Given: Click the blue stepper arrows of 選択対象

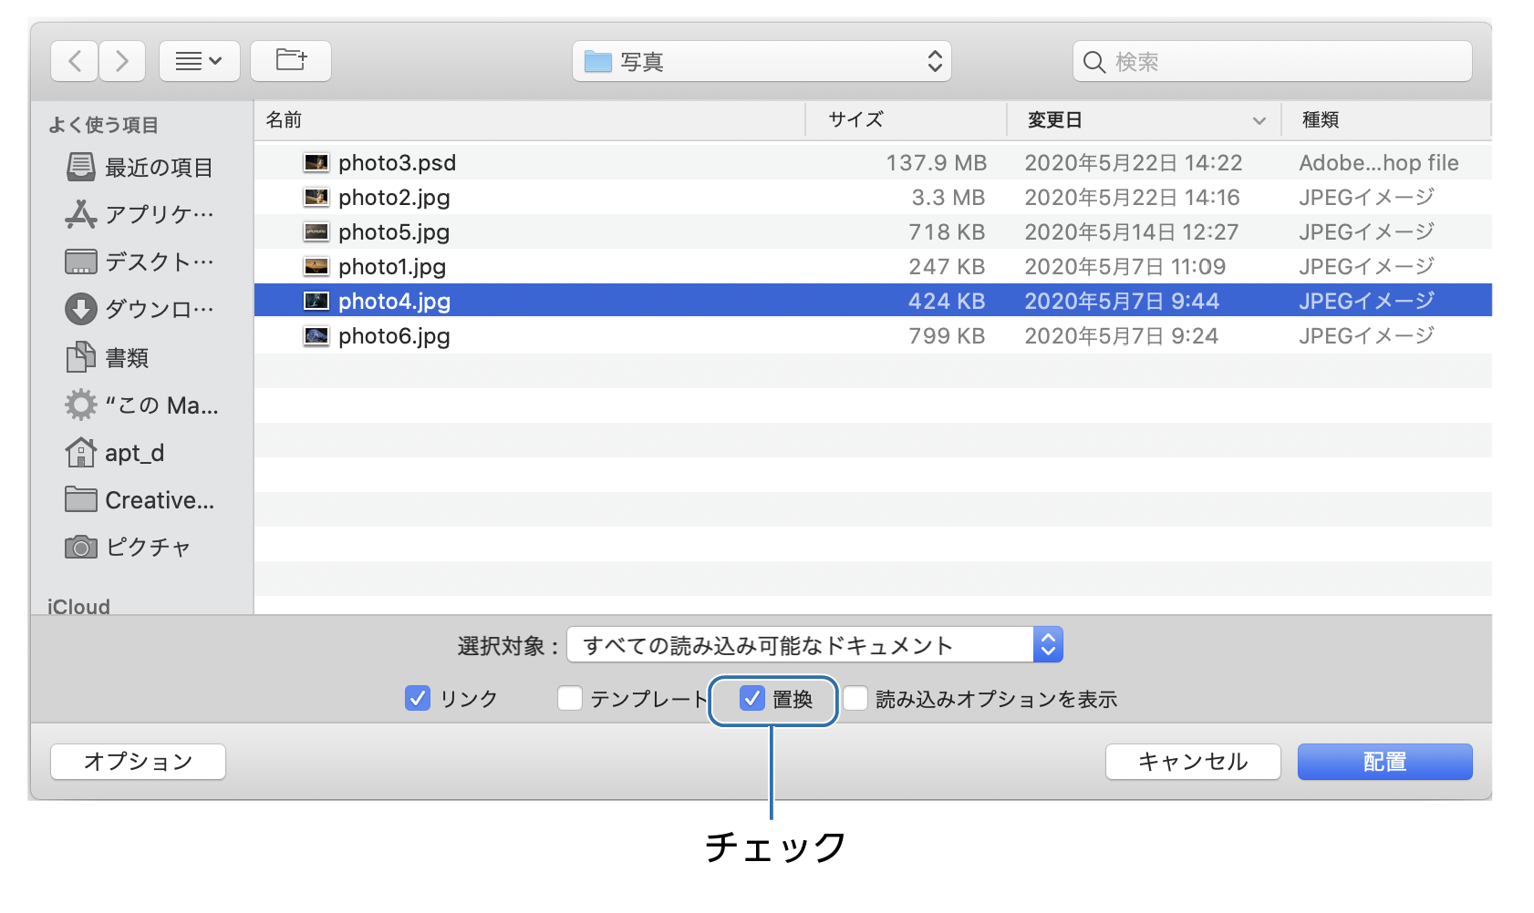Looking at the screenshot, I should (x=1048, y=645).
